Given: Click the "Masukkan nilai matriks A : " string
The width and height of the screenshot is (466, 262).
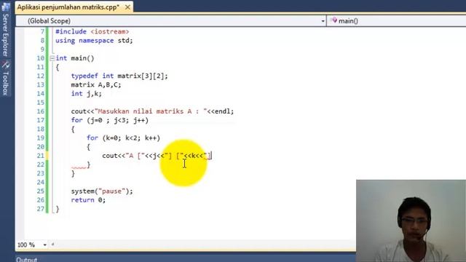Looking at the screenshot, I should click(151, 111).
